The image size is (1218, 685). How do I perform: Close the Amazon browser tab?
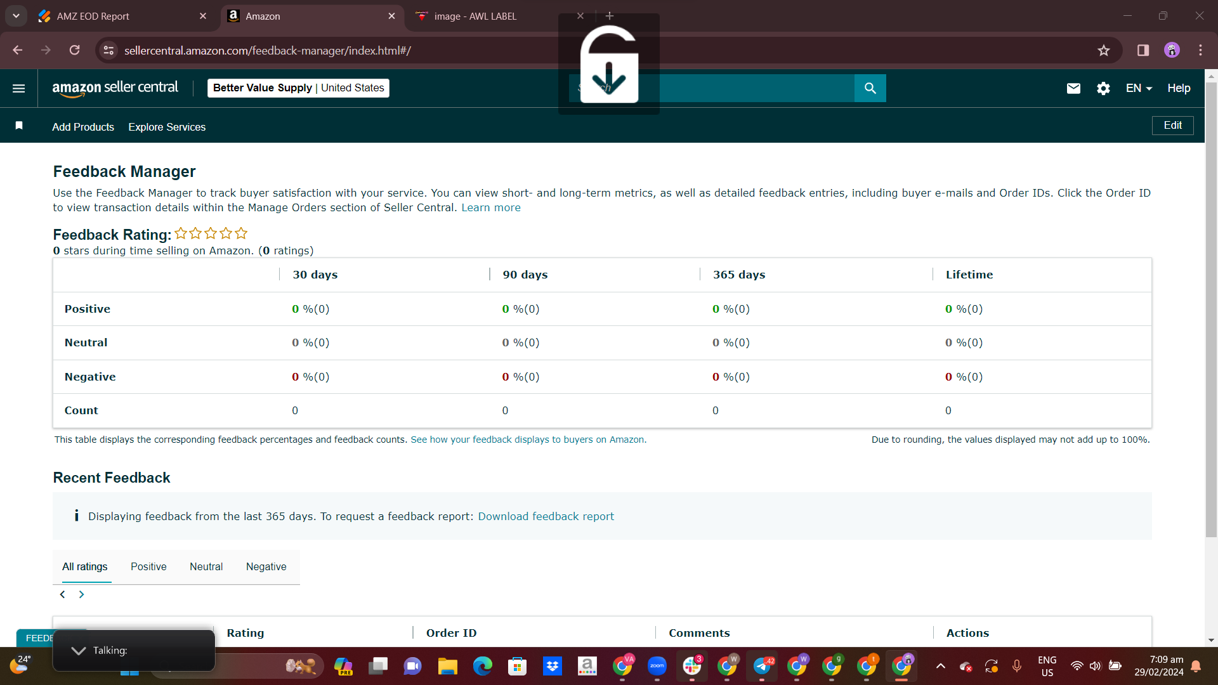391,16
